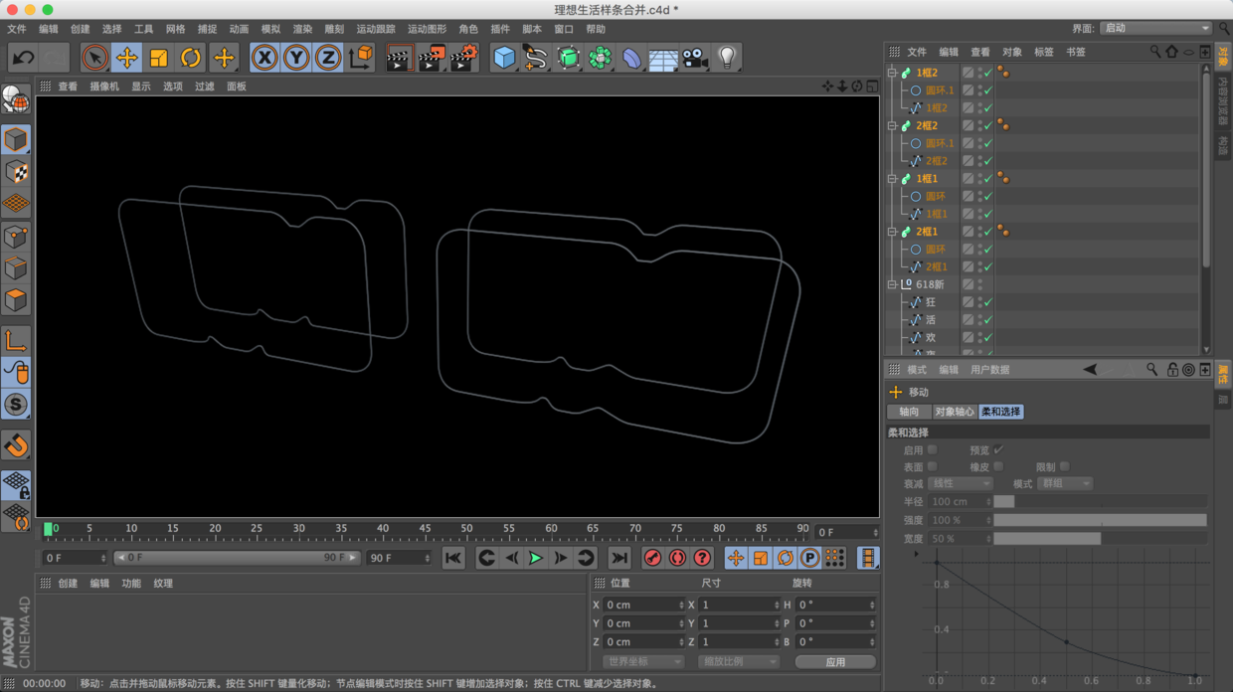Toggle Y axis lock
1233x692 pixels.
(296, 58)
